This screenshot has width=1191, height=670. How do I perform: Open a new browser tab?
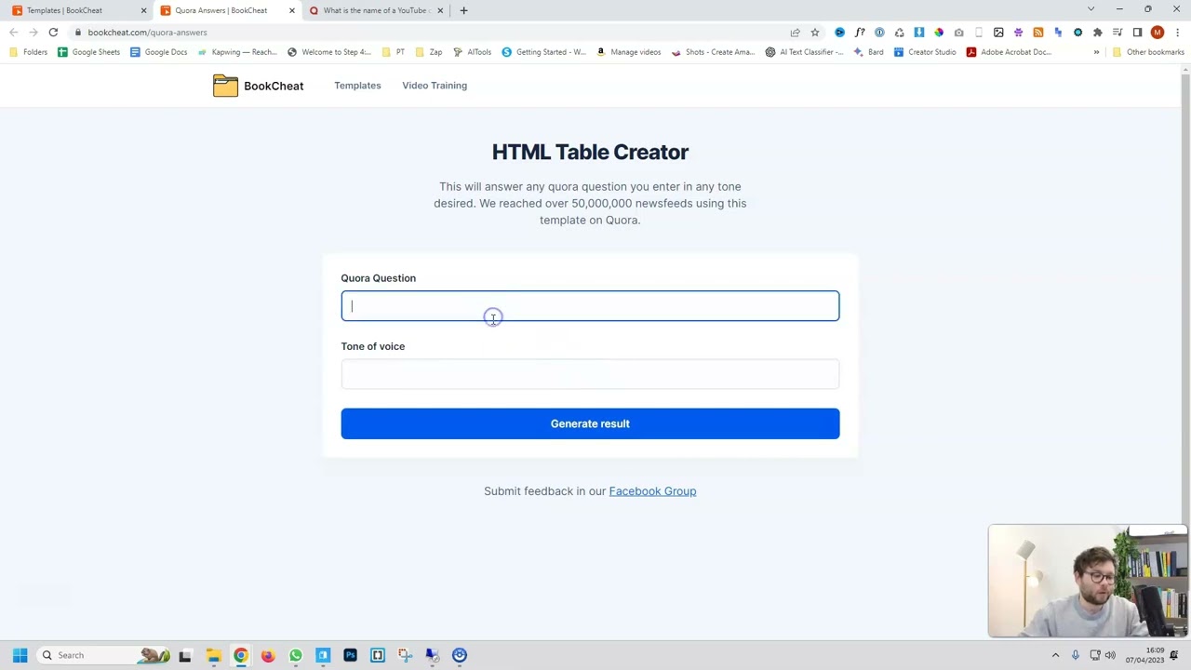(x=463, y=10)
